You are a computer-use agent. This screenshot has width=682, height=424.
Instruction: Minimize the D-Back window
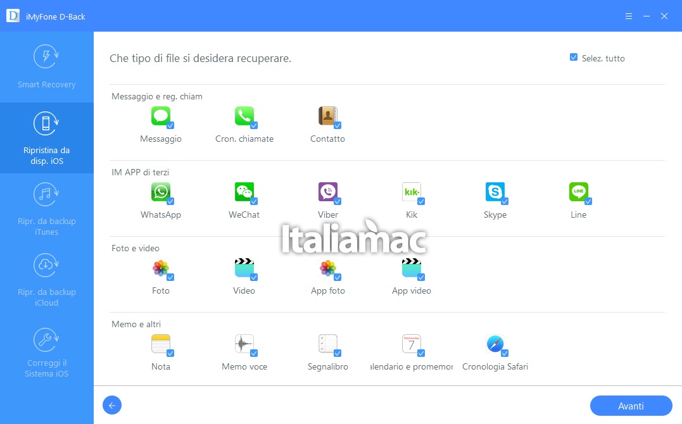(x=647, y=16)
